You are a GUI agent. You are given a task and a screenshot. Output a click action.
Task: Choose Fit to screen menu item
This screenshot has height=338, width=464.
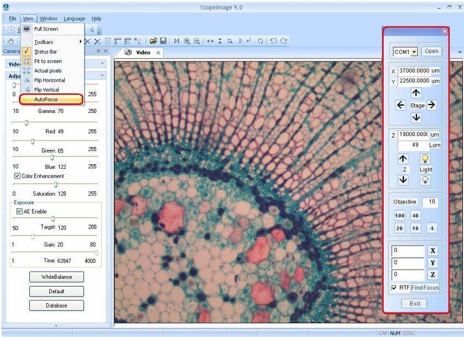tap(52, 61)
